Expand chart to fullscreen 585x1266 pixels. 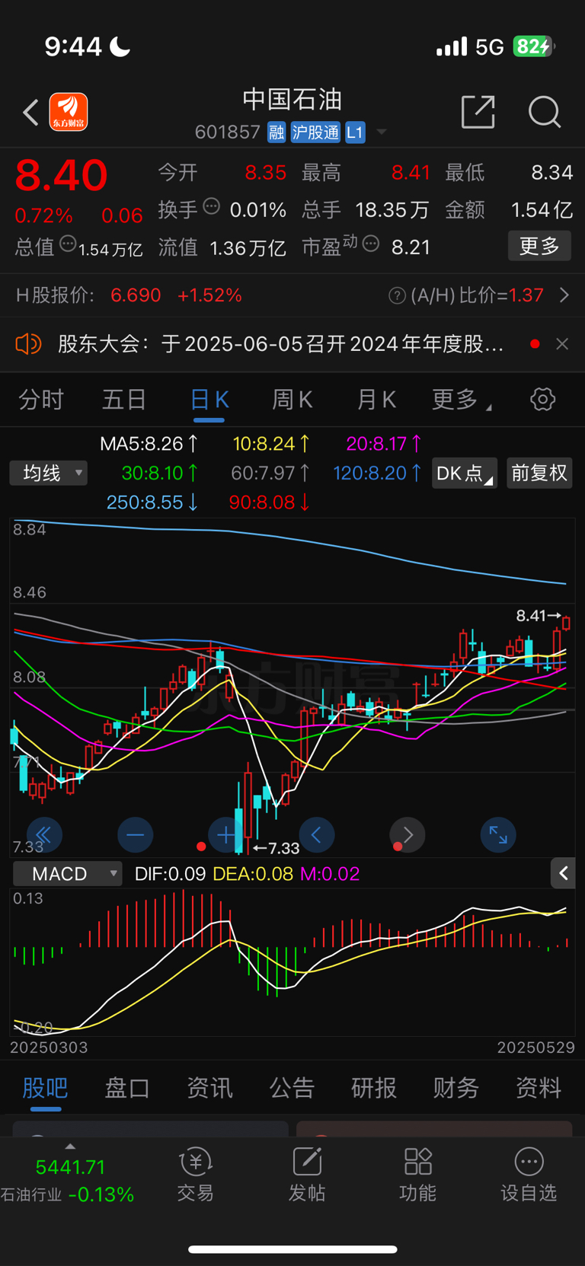click(498, 835)
